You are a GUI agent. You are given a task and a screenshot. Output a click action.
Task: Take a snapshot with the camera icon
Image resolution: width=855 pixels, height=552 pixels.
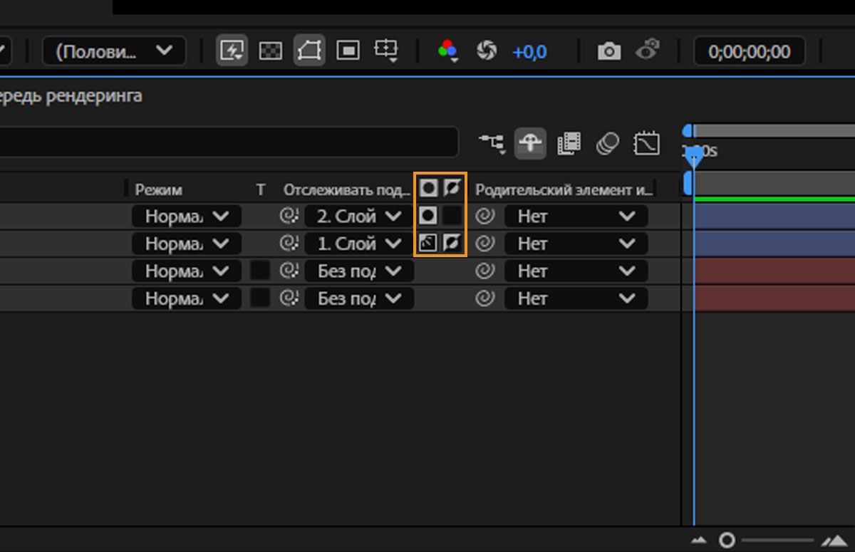(x=608, y=51)
